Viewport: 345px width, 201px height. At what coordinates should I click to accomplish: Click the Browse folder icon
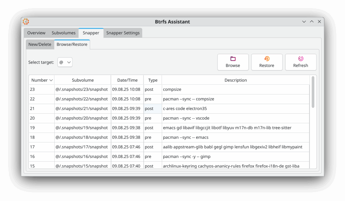(233, 59)
